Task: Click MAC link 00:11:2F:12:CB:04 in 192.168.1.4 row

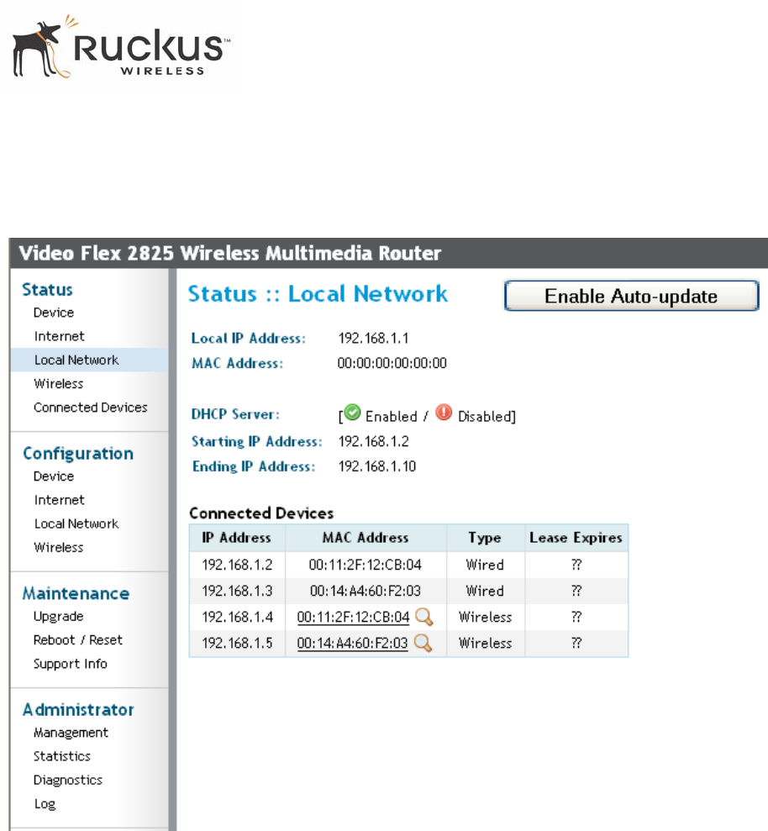Action: 353,617
